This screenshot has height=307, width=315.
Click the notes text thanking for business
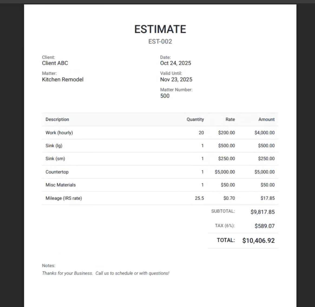pos(105,273)
